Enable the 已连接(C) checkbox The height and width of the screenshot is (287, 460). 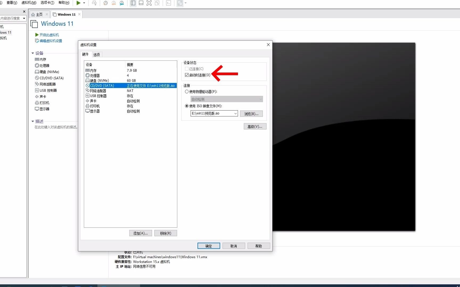187,69
